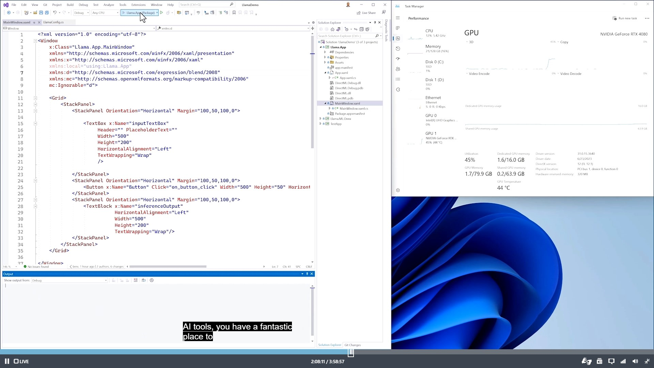Expand Dependencies node in Solution Explorer
Screen dimensions: 654x368
point(325,52)
